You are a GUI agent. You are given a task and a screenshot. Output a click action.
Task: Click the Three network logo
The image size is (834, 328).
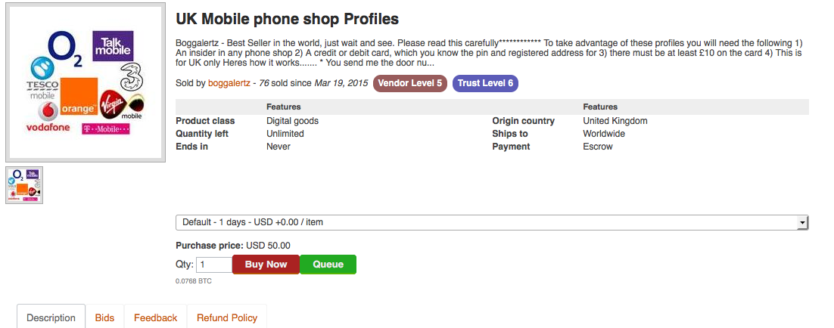(132, 76)
